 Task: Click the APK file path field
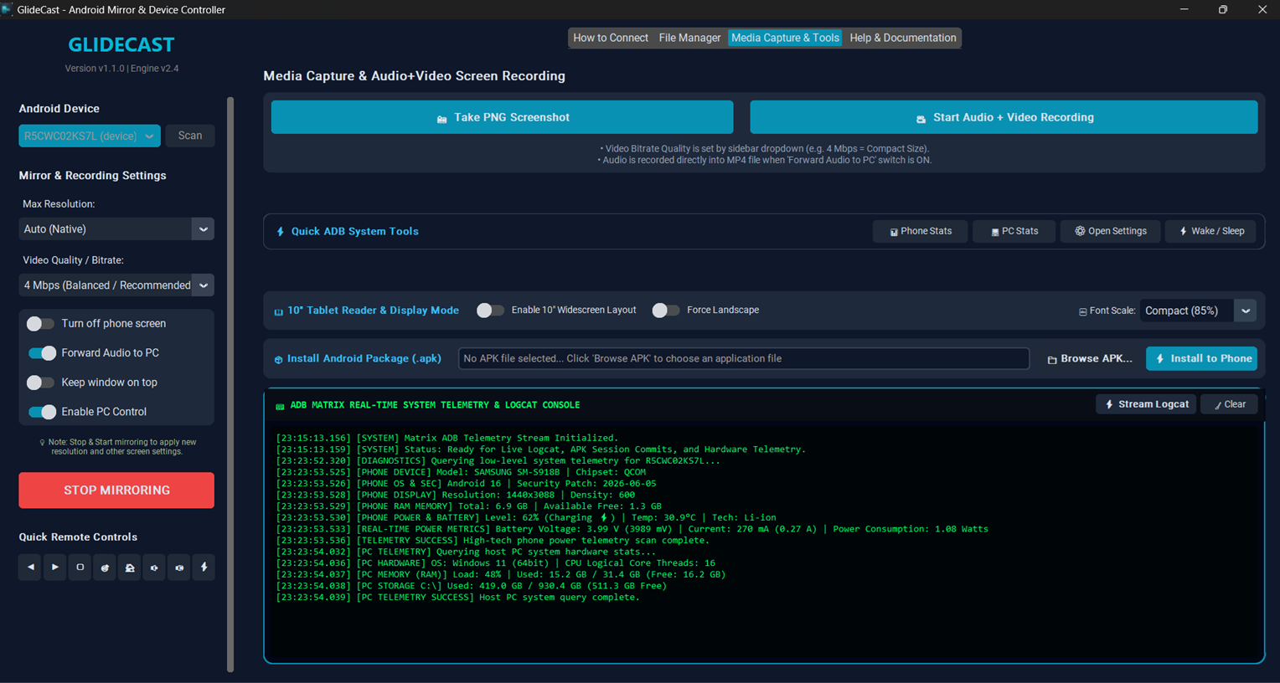[x=744, y=358]
